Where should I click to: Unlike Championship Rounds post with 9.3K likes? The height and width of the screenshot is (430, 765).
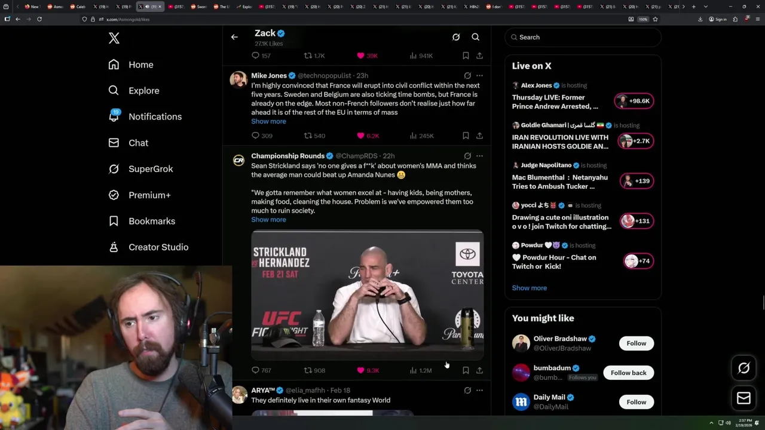368,370
